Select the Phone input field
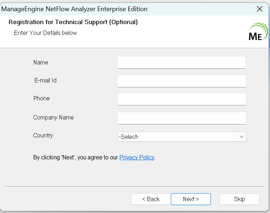 tap(182, 99)
